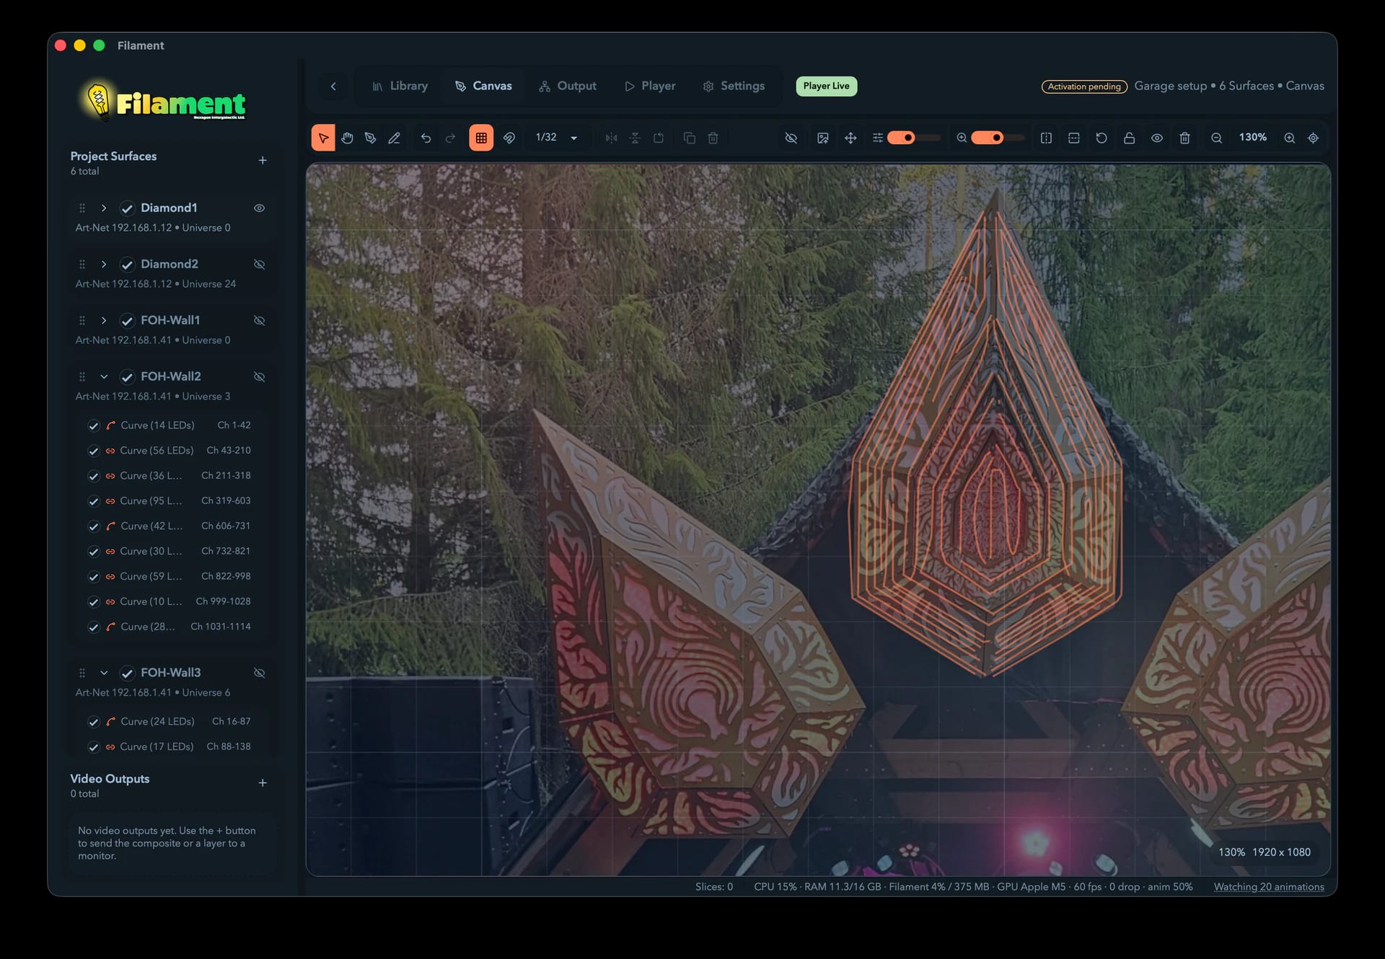The image size is (1385, 959).
Task: Open the Output tab
Action: [x=568, y=86]
